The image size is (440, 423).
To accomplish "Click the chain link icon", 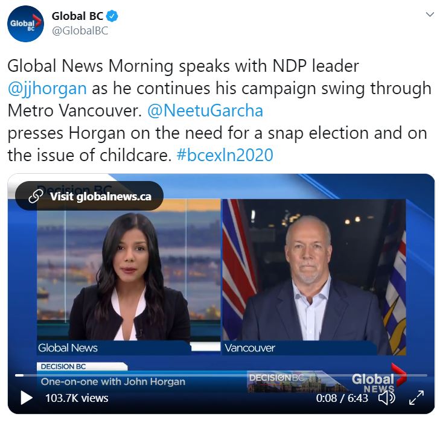I will click(x=36, y=196).
